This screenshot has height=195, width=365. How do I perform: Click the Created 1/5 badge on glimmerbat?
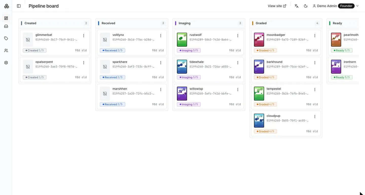34,51
